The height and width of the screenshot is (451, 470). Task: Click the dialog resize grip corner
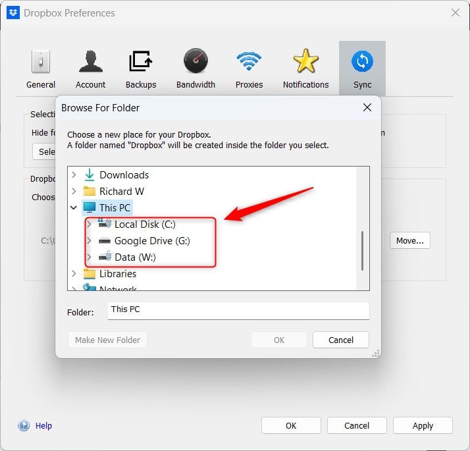[376, 354]
